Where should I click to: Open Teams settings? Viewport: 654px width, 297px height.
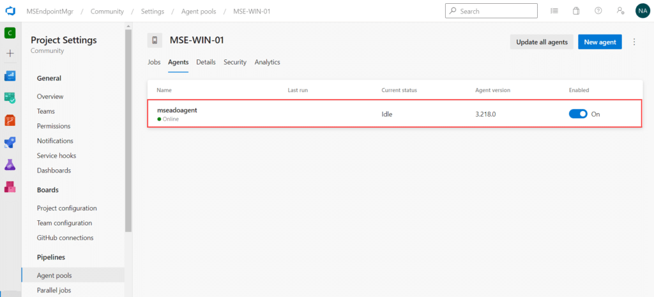coord(46,111)
